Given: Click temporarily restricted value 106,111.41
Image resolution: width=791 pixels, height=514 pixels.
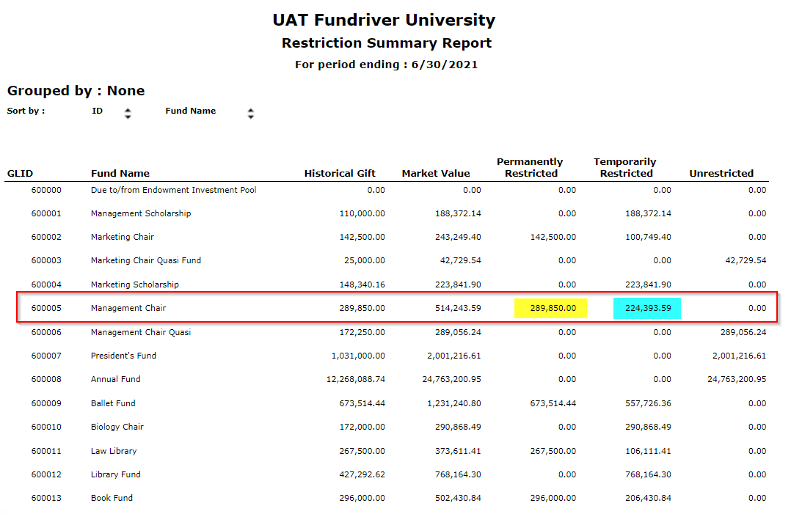Looking at the screenshot, I should [x=648, y=451].
